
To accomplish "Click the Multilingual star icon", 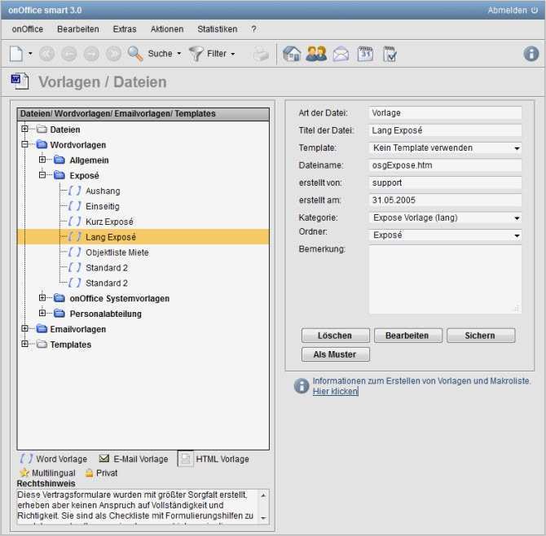I will pyautogui.click(x=24, y=472).
